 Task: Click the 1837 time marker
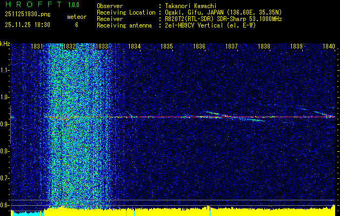231,46
